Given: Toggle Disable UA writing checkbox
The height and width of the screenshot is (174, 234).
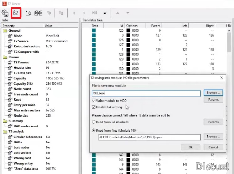Looking at the screenshot, I should (94, 107).
